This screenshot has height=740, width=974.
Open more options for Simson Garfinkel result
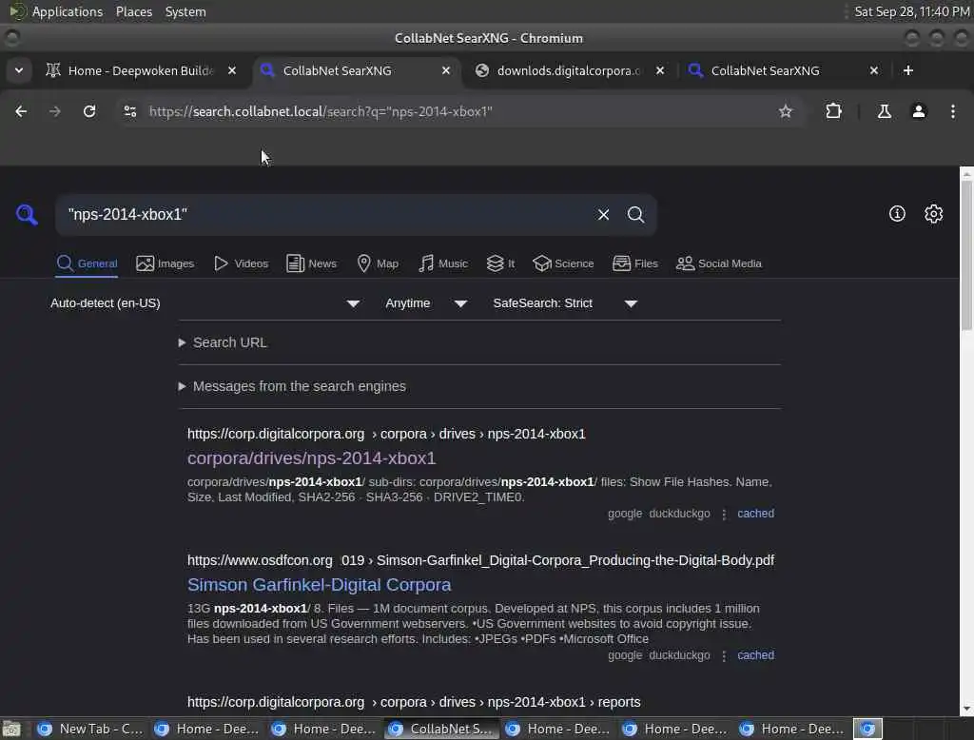724,655
